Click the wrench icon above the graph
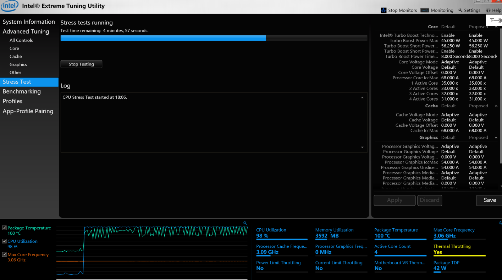Screen dimensions: 502x280 click(245, 223)
